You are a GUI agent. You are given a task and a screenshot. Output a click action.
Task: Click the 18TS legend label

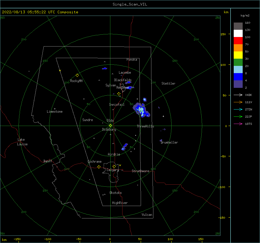click(x=248, y=124)
